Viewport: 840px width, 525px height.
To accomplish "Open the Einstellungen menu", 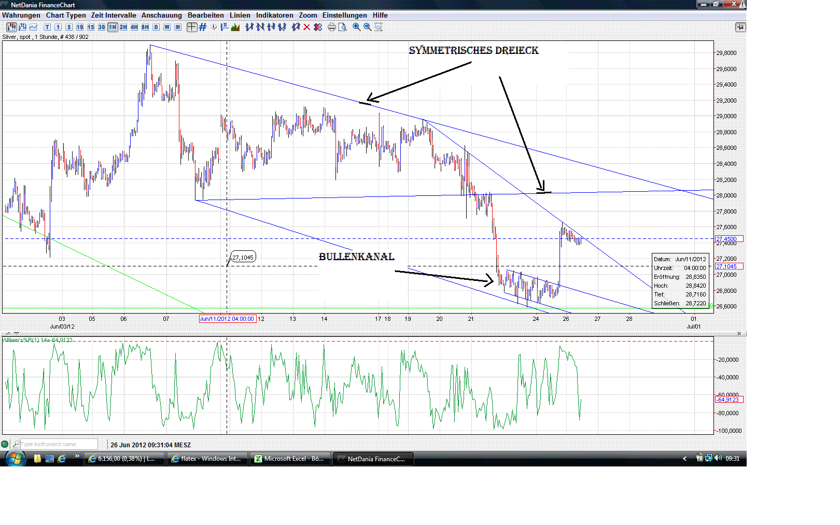I will [345, 15].
